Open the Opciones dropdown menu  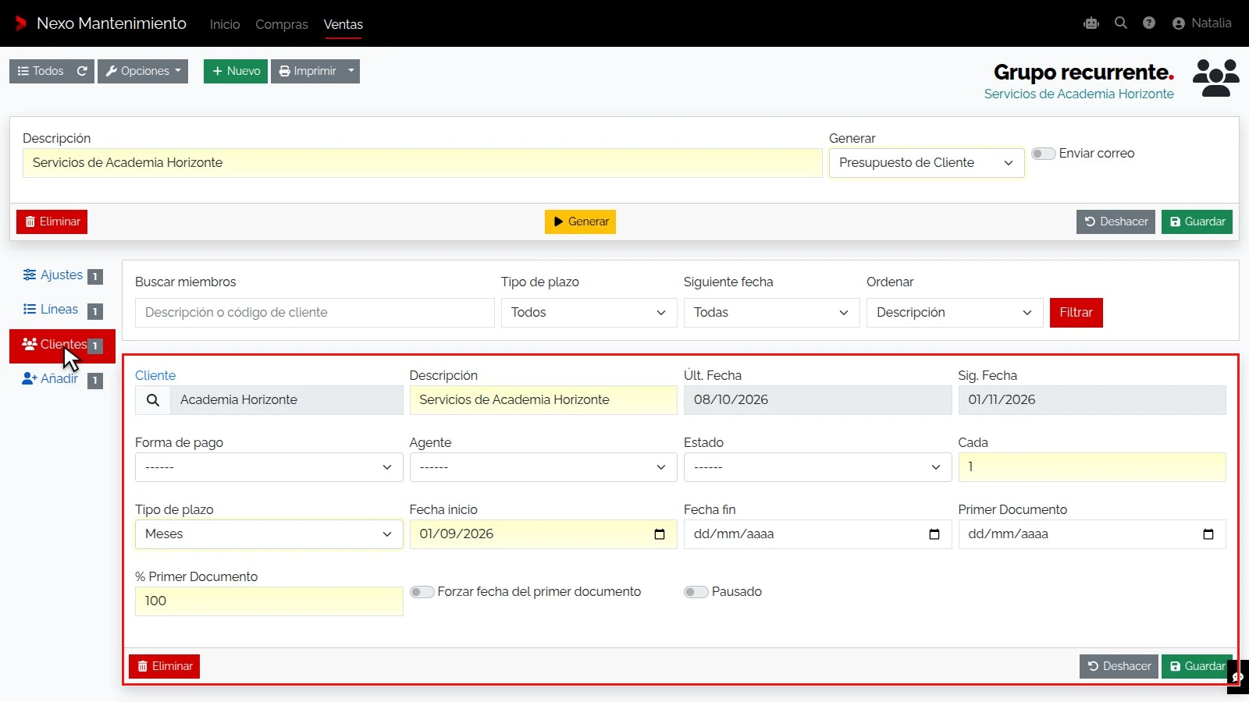[143, 71]
